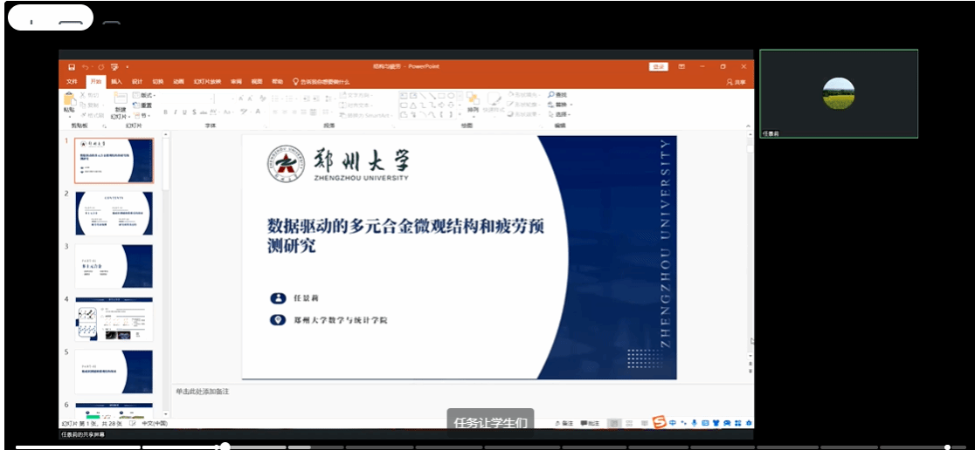975x450 pixels.
Task: Switch to the Review (审阅) tab
Action: pos(236,81)
